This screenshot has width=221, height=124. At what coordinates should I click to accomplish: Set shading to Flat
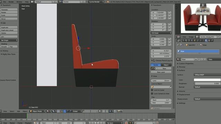(x=13, y=47)
